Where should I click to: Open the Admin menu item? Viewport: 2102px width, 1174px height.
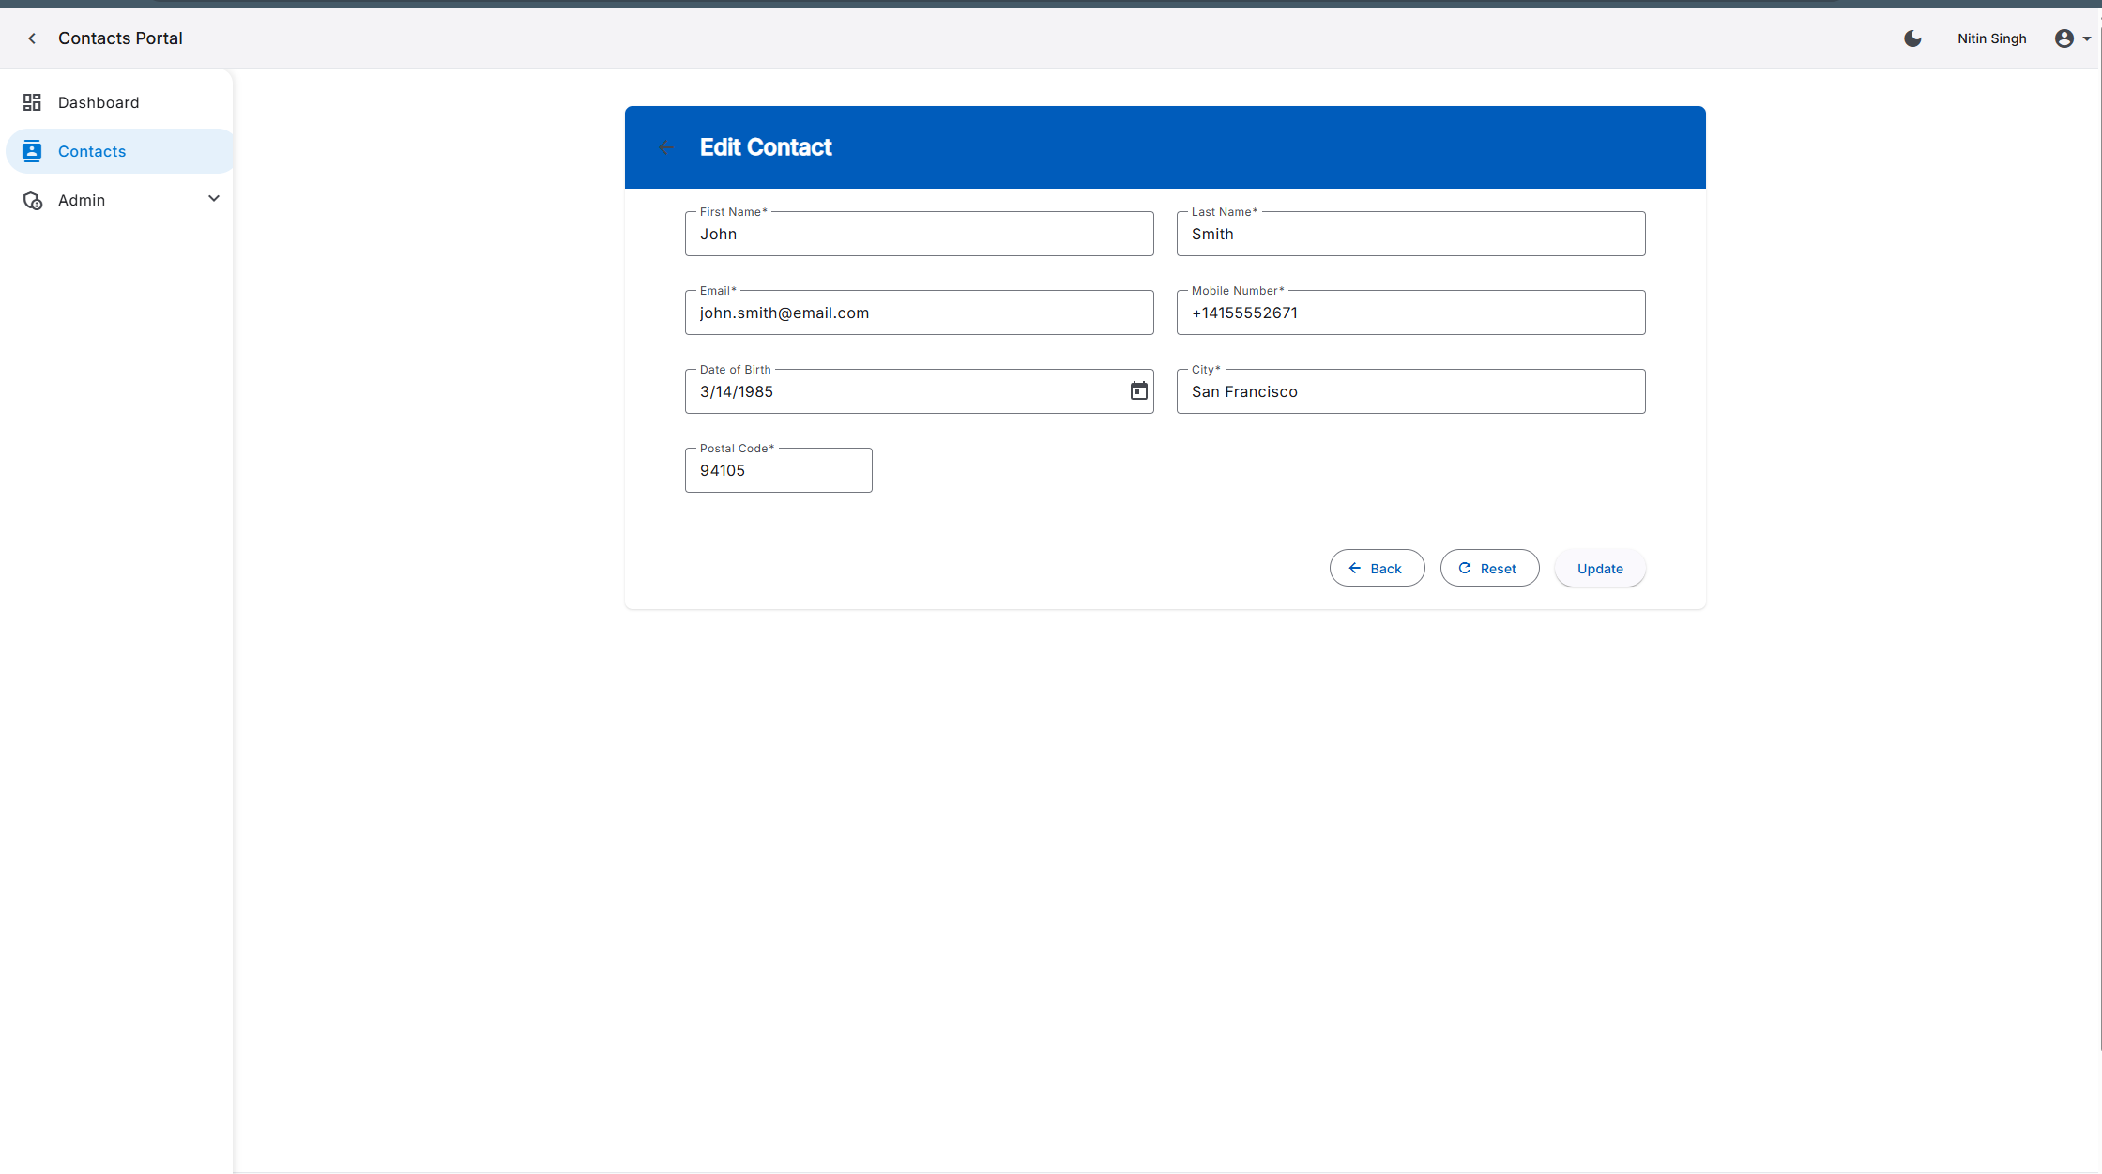pos(119,200)
